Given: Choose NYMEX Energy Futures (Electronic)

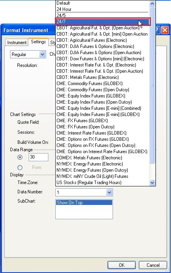Looking at the screenshot, I should pyautogui.click(x=103, y=164).
